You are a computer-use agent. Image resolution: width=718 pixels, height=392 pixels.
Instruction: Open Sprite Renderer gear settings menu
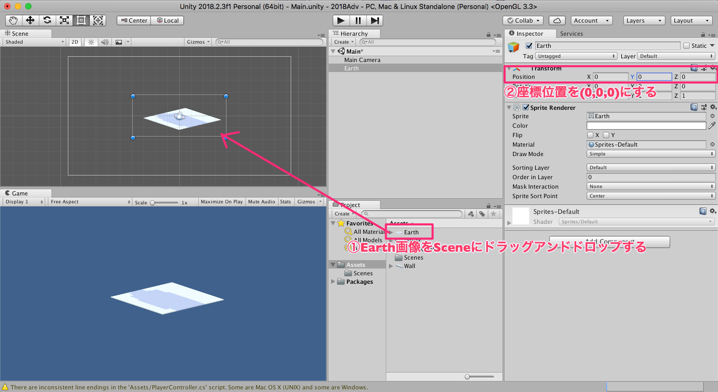click(713, 107)
